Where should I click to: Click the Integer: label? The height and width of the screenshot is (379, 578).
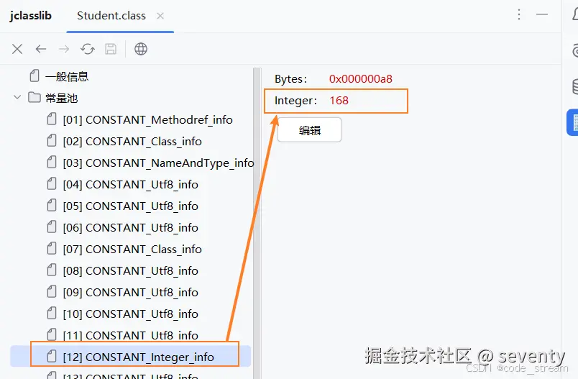click(x=295, y=101)
